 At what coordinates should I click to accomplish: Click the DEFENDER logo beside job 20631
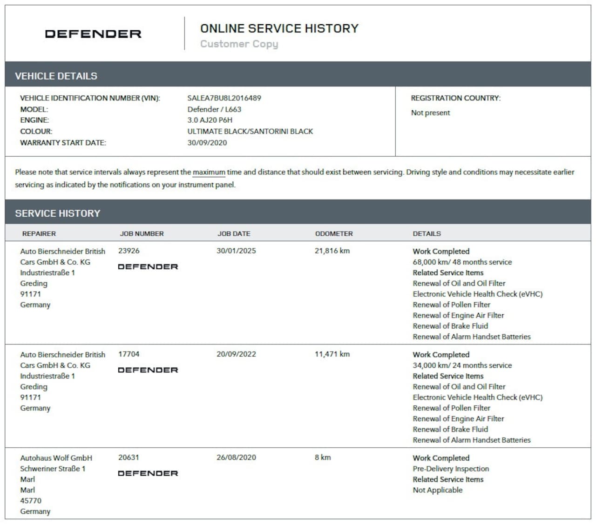[x=148, y=473]
